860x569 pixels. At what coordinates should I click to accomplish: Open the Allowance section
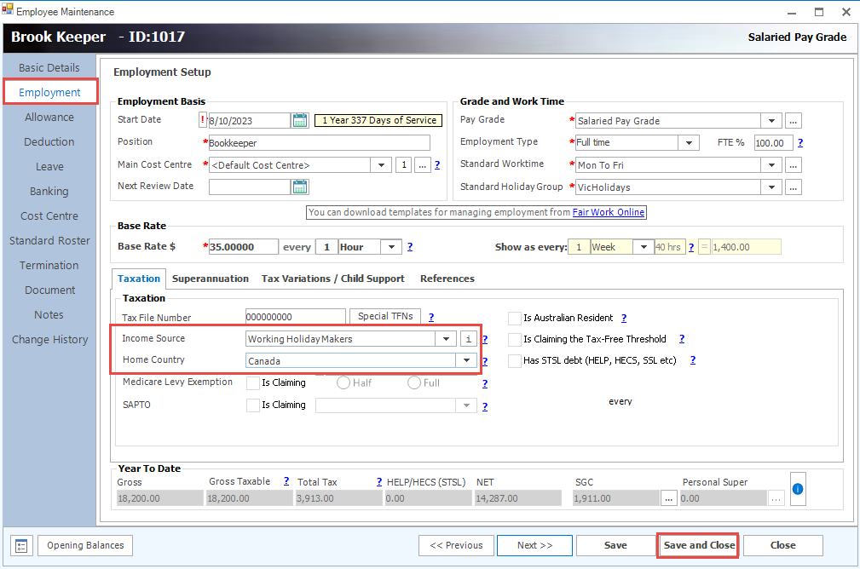click(x=49, y=118)
